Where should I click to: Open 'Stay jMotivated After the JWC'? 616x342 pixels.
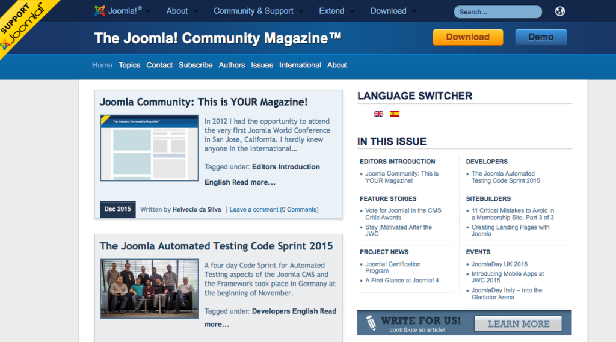tap(398, 230)
